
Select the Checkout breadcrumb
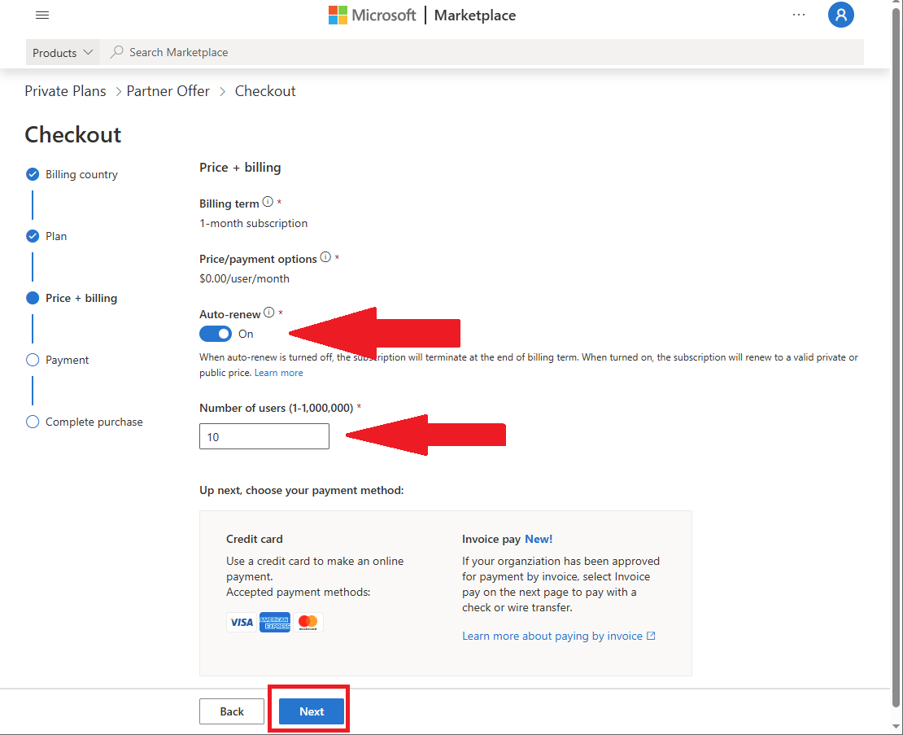point(265,91)
